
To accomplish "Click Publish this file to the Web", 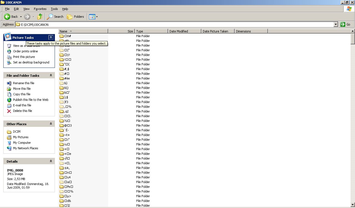I will tap(31, 100).
